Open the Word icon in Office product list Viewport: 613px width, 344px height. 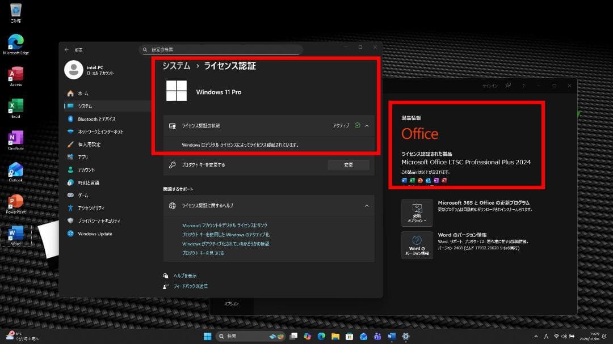tap(404, 180)
